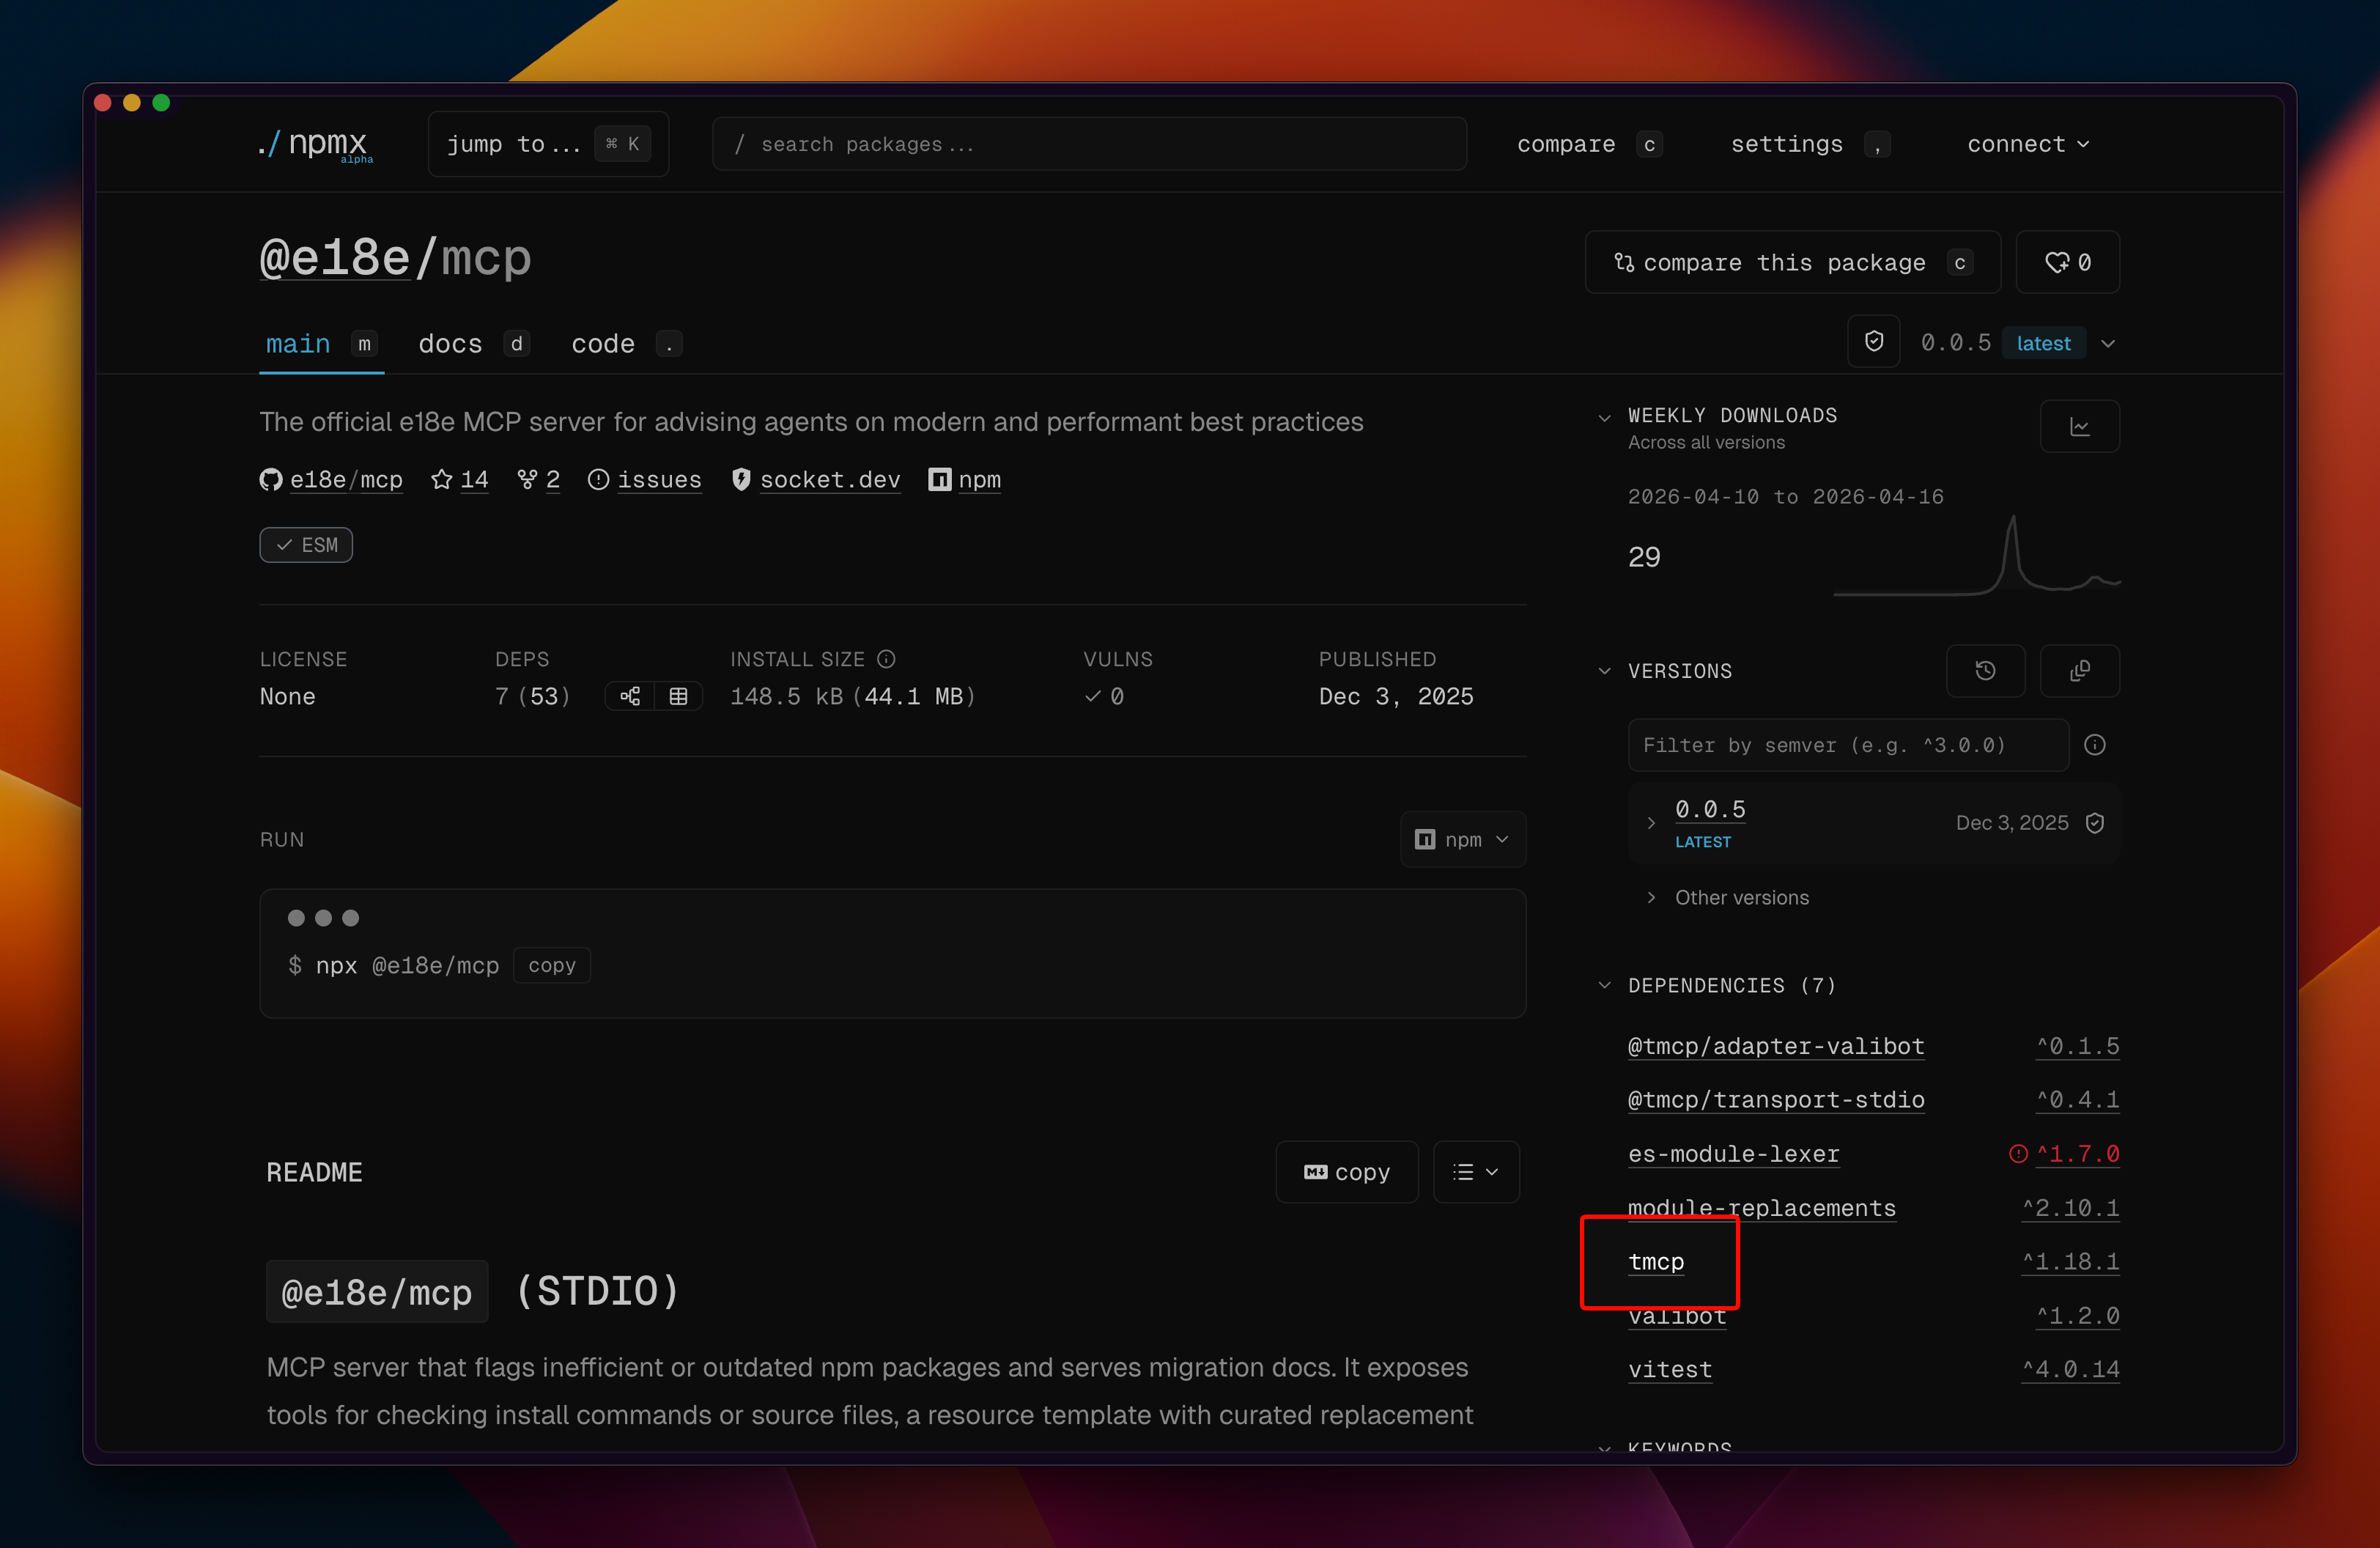Open the module-replacements dependency
This screenshot has width=2380, height=1548.
tap(1762, 1208)
